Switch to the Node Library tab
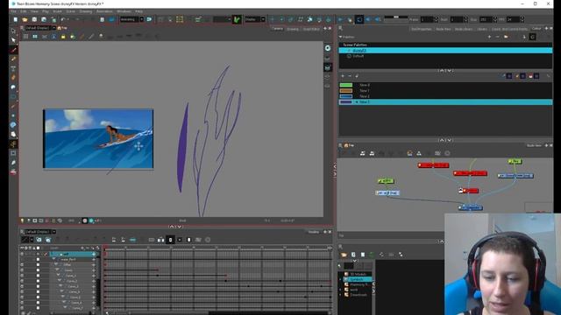 click(x=464, y=29)
